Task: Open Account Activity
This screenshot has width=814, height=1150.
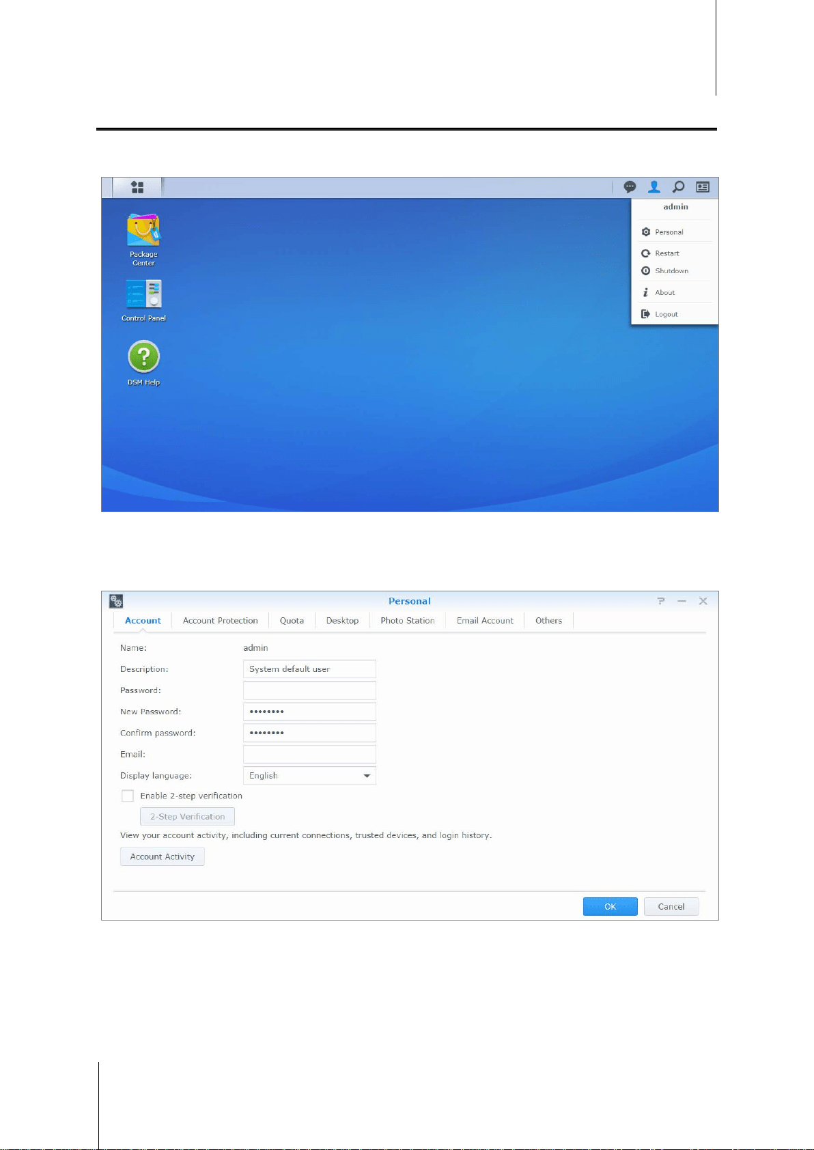Action: 163,856
